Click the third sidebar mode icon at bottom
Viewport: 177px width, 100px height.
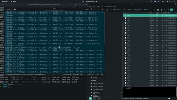click(x=99, y=98)
